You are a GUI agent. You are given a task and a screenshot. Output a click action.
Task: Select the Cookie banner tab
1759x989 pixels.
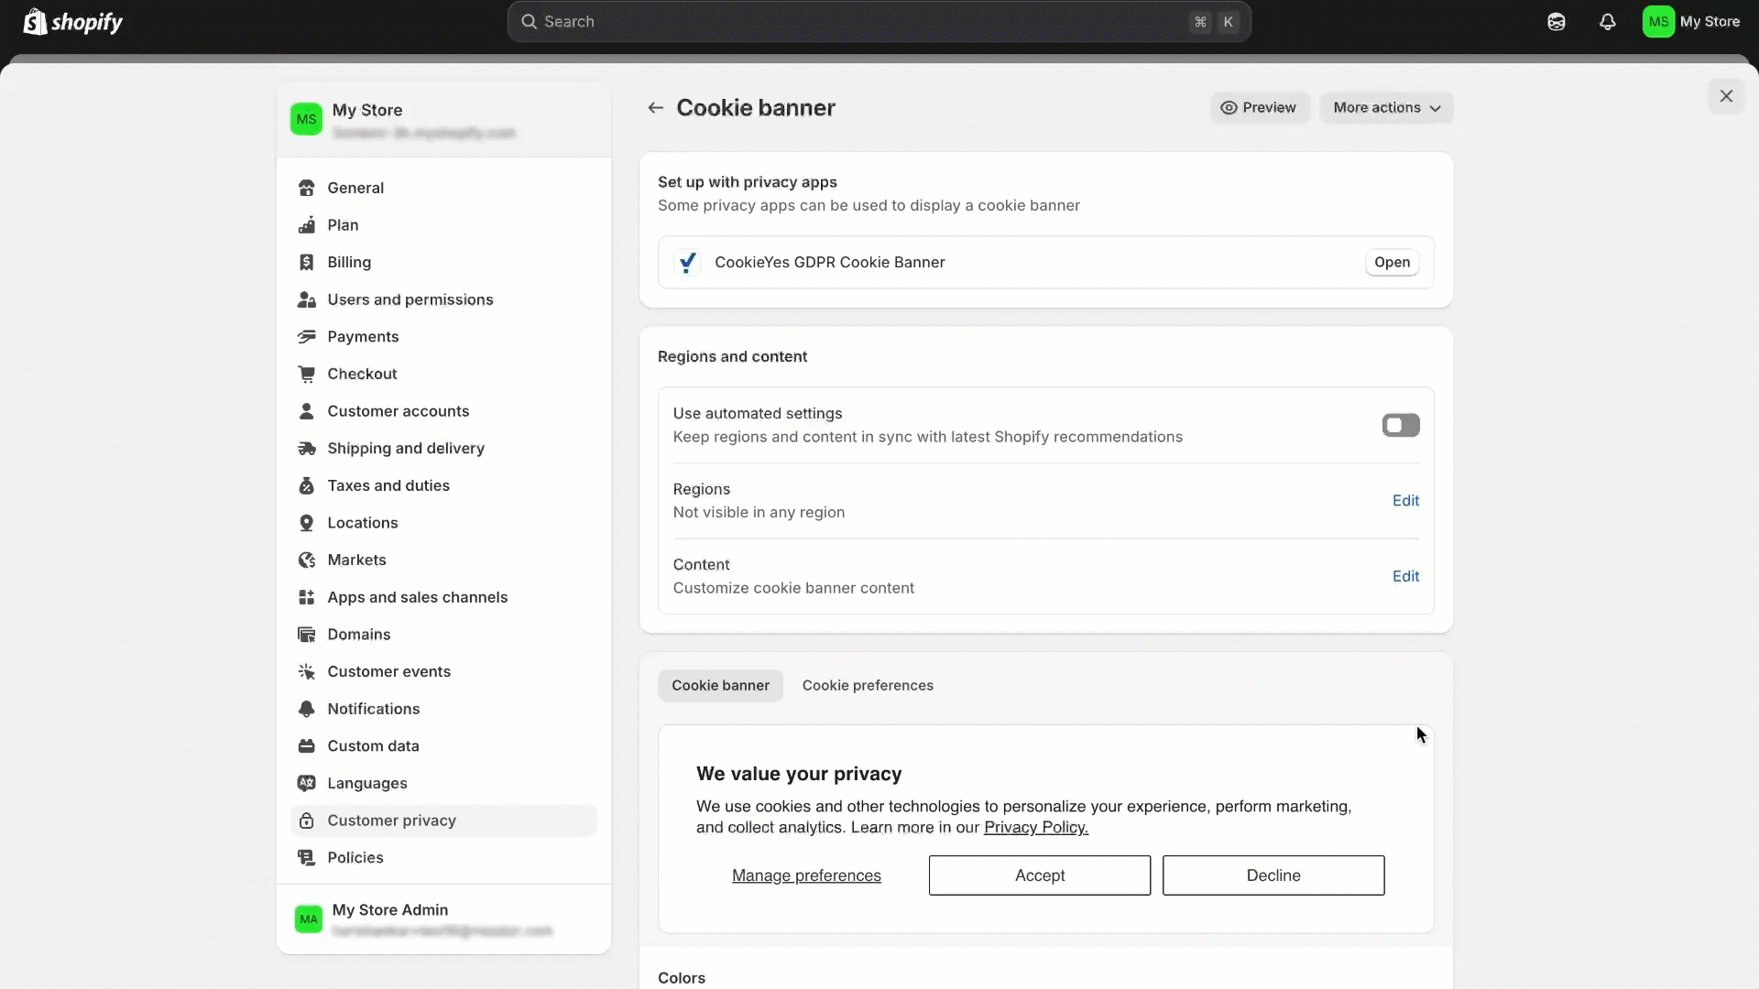720,686
